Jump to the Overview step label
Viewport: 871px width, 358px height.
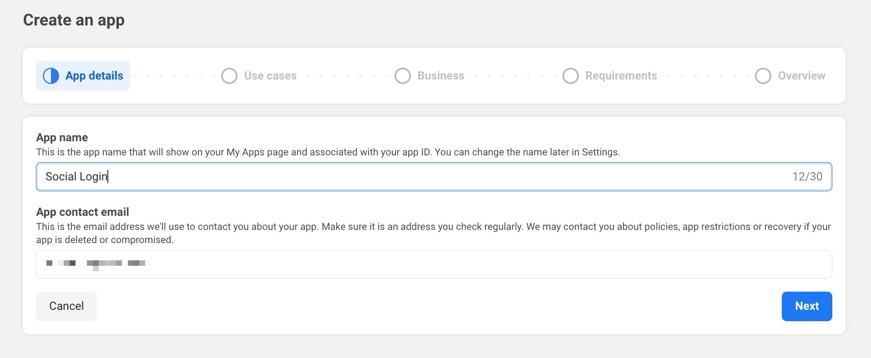(x=801, y=76)
